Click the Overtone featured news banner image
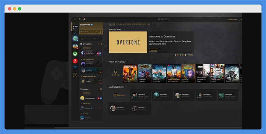Viewport: 266px width, 134px height. click(x=128, y=42)
